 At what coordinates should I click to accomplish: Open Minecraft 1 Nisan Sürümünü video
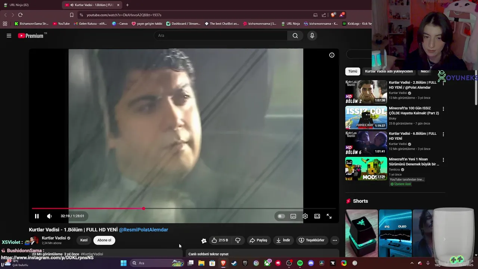coord(366,169)
